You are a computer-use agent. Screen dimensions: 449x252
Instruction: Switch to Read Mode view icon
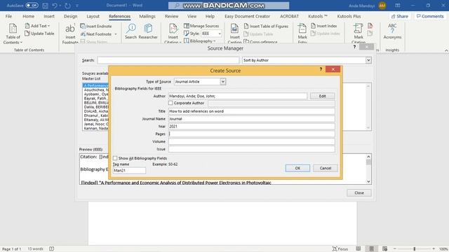point(358,249)
